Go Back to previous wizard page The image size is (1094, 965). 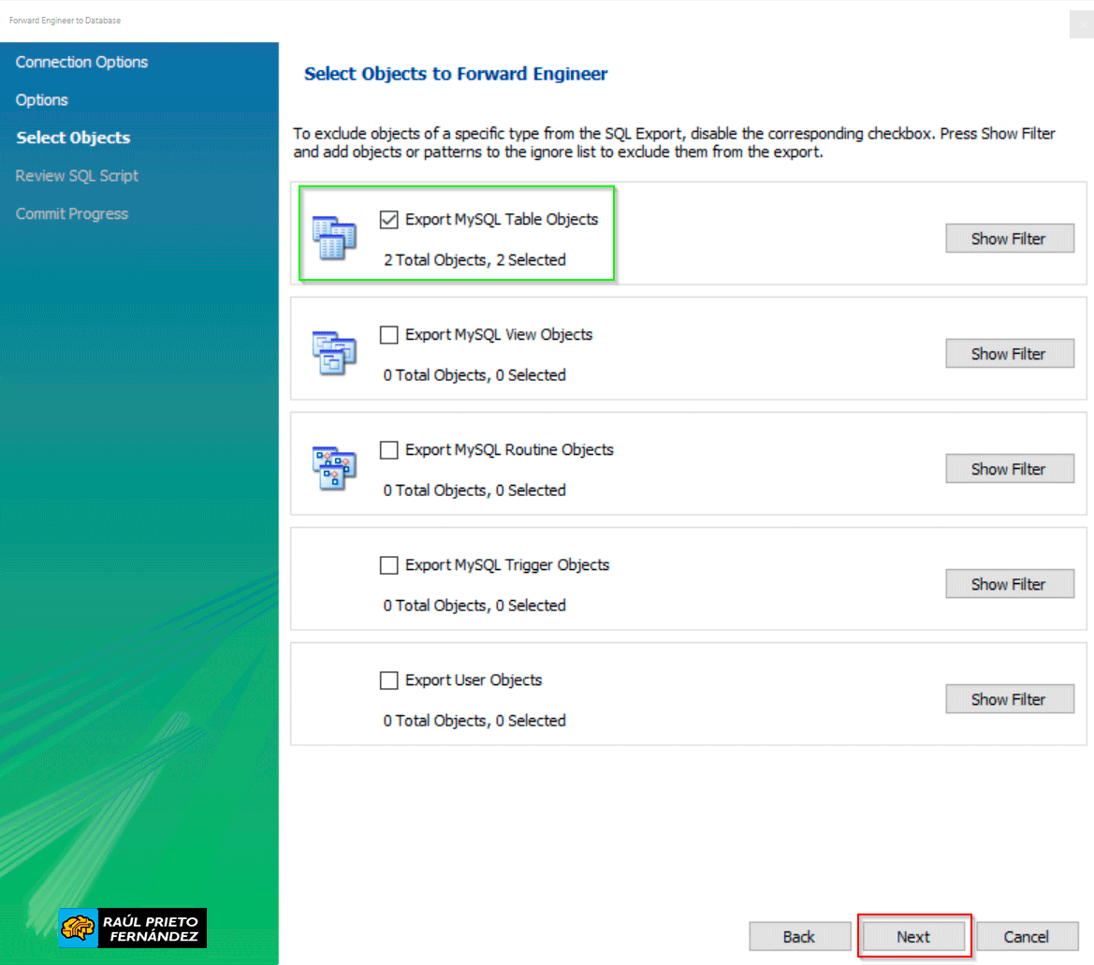[799, 937]
